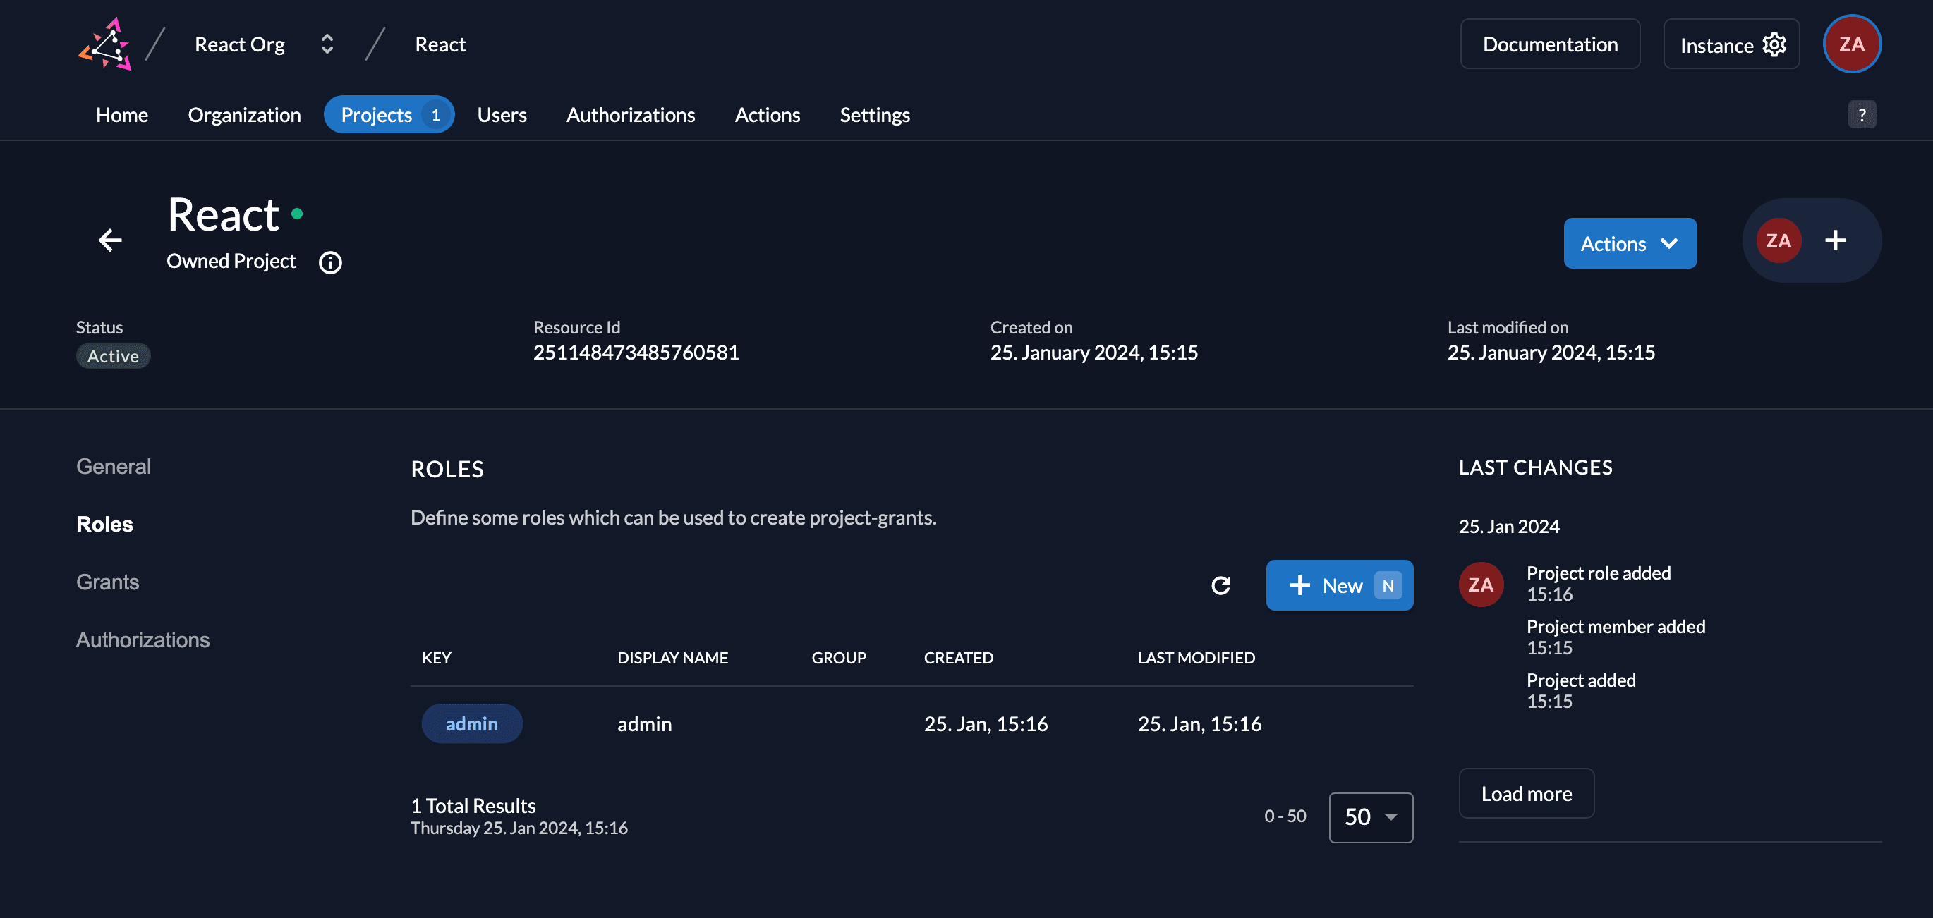Viewport: 1933px width, 918px height.
Task: Switch to the Users tab
Action: [x=502, y=115]
